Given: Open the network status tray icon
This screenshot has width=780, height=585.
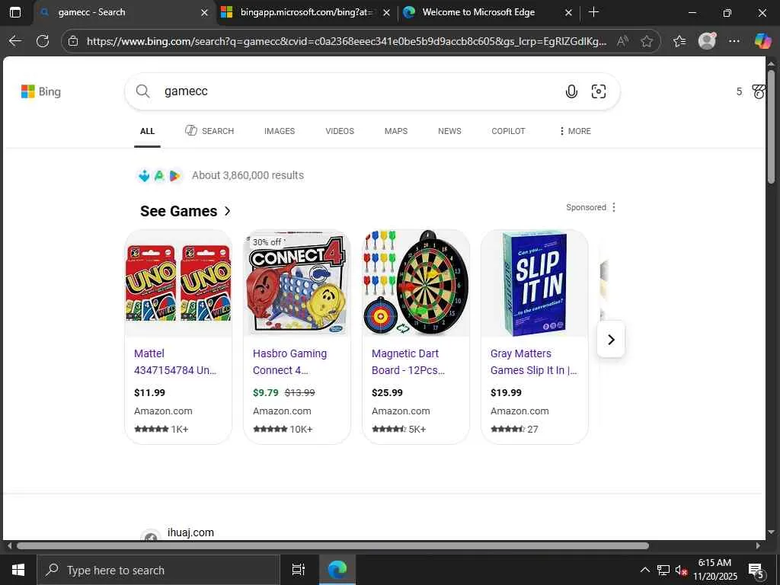Looking at the screenshot, I should click(663, 570).
